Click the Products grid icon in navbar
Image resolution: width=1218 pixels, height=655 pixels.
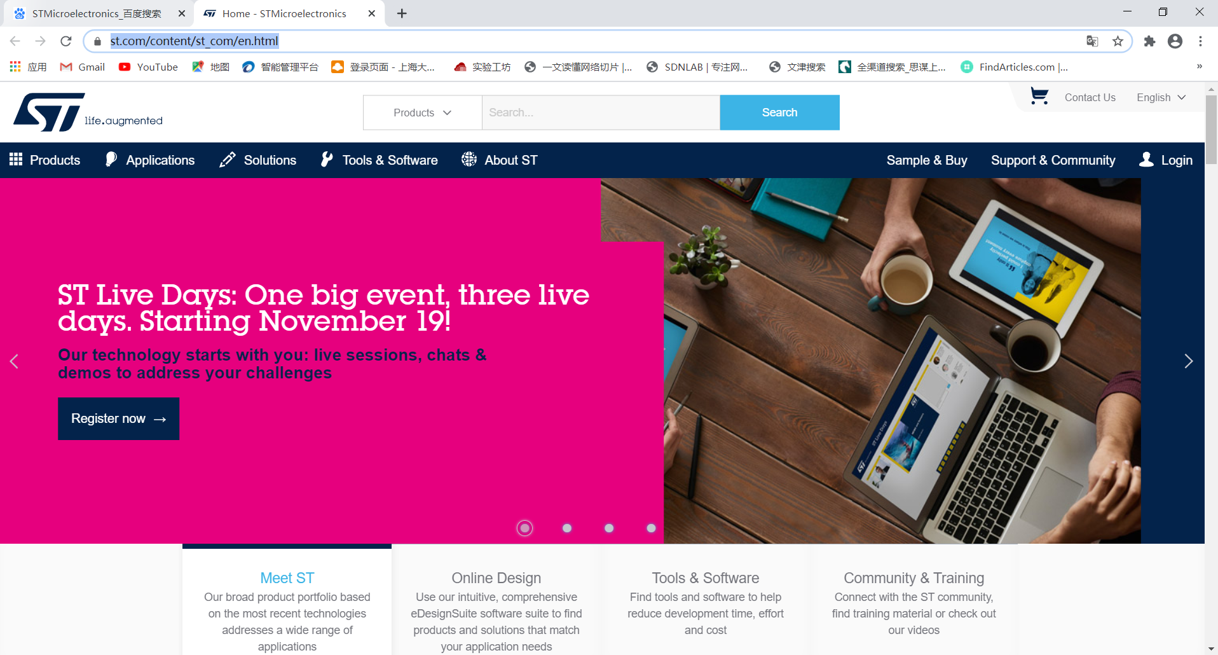tap(16, 160)
